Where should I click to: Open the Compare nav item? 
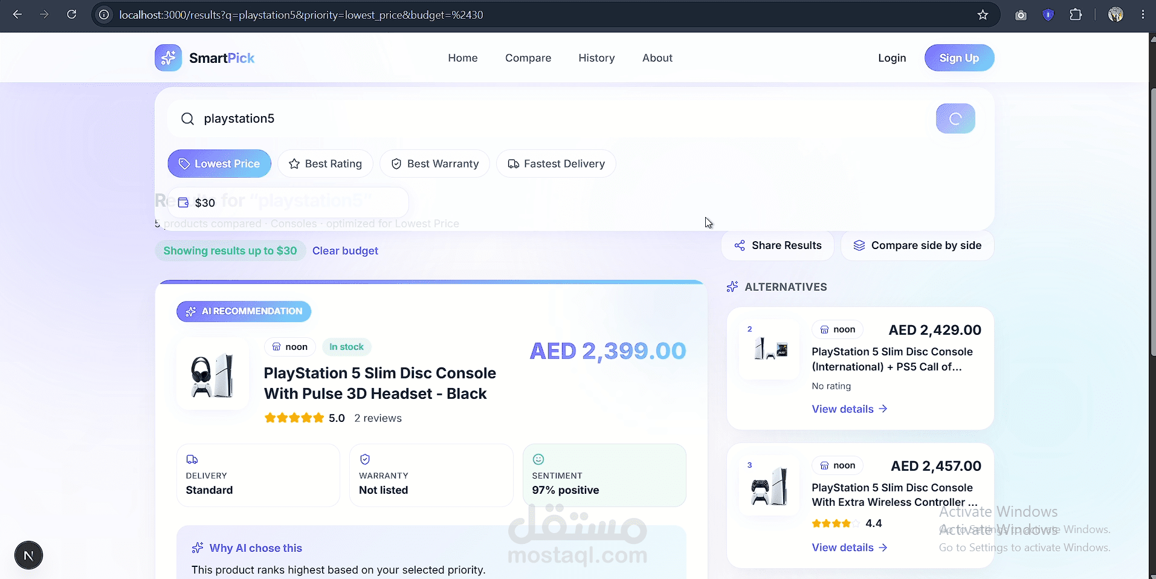pos(528,58)
